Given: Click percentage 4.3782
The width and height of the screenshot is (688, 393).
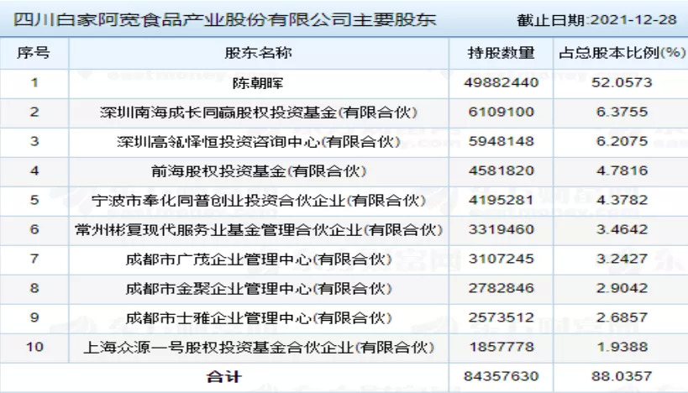Looking at the screenshot, I should (622, 200).
